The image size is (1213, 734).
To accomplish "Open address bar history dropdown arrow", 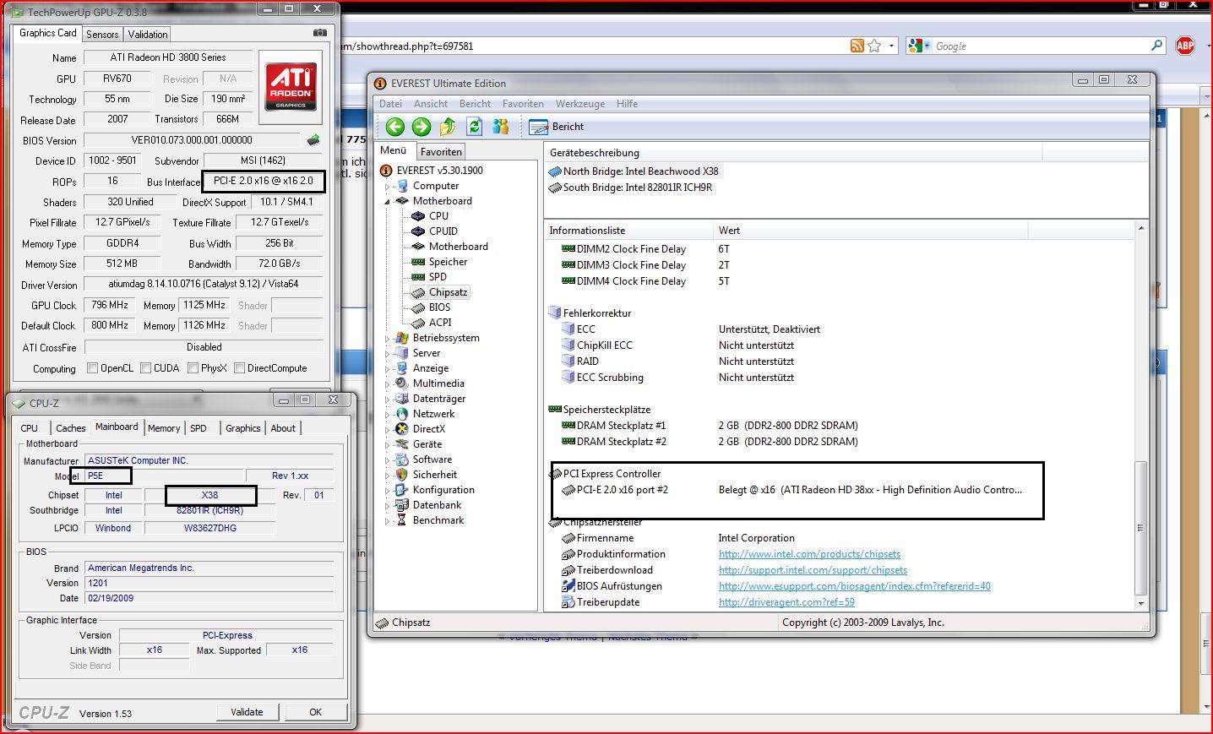I will click(x=891, y=46).
